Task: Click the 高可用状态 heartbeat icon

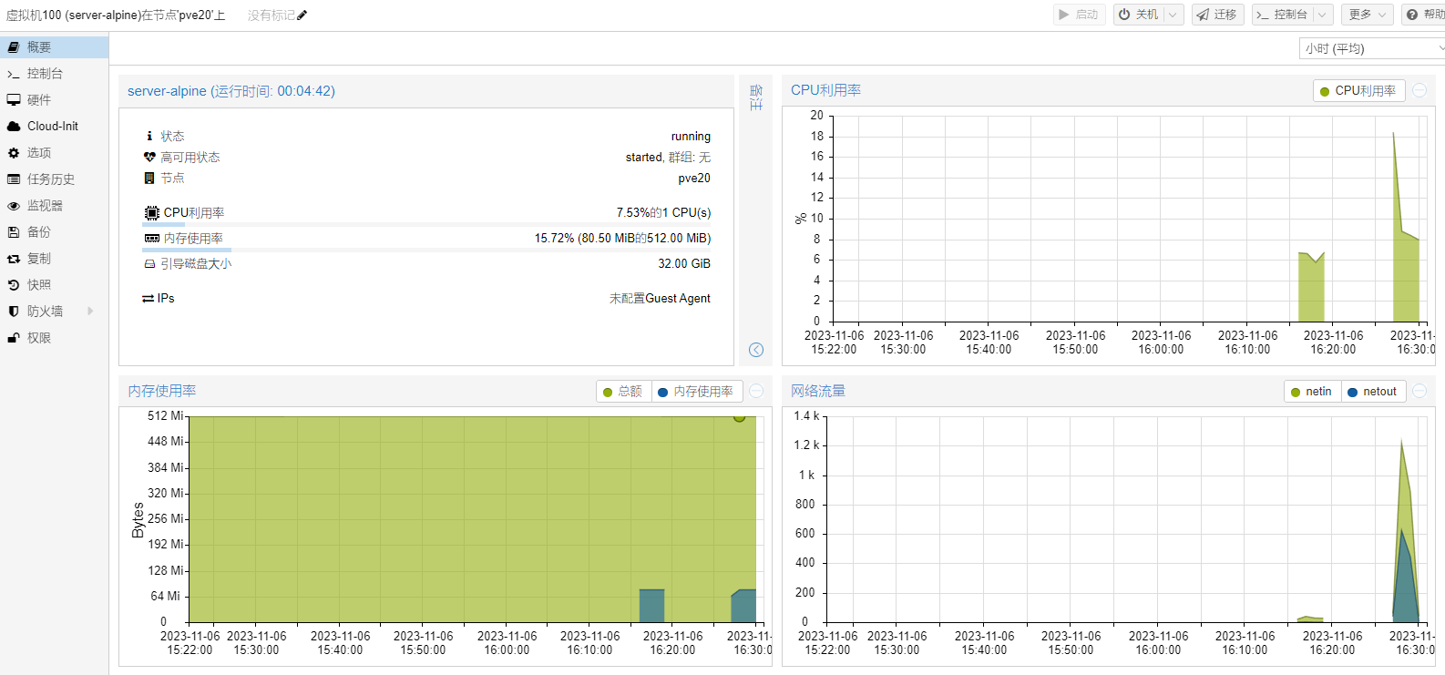Action: (149, 157)
